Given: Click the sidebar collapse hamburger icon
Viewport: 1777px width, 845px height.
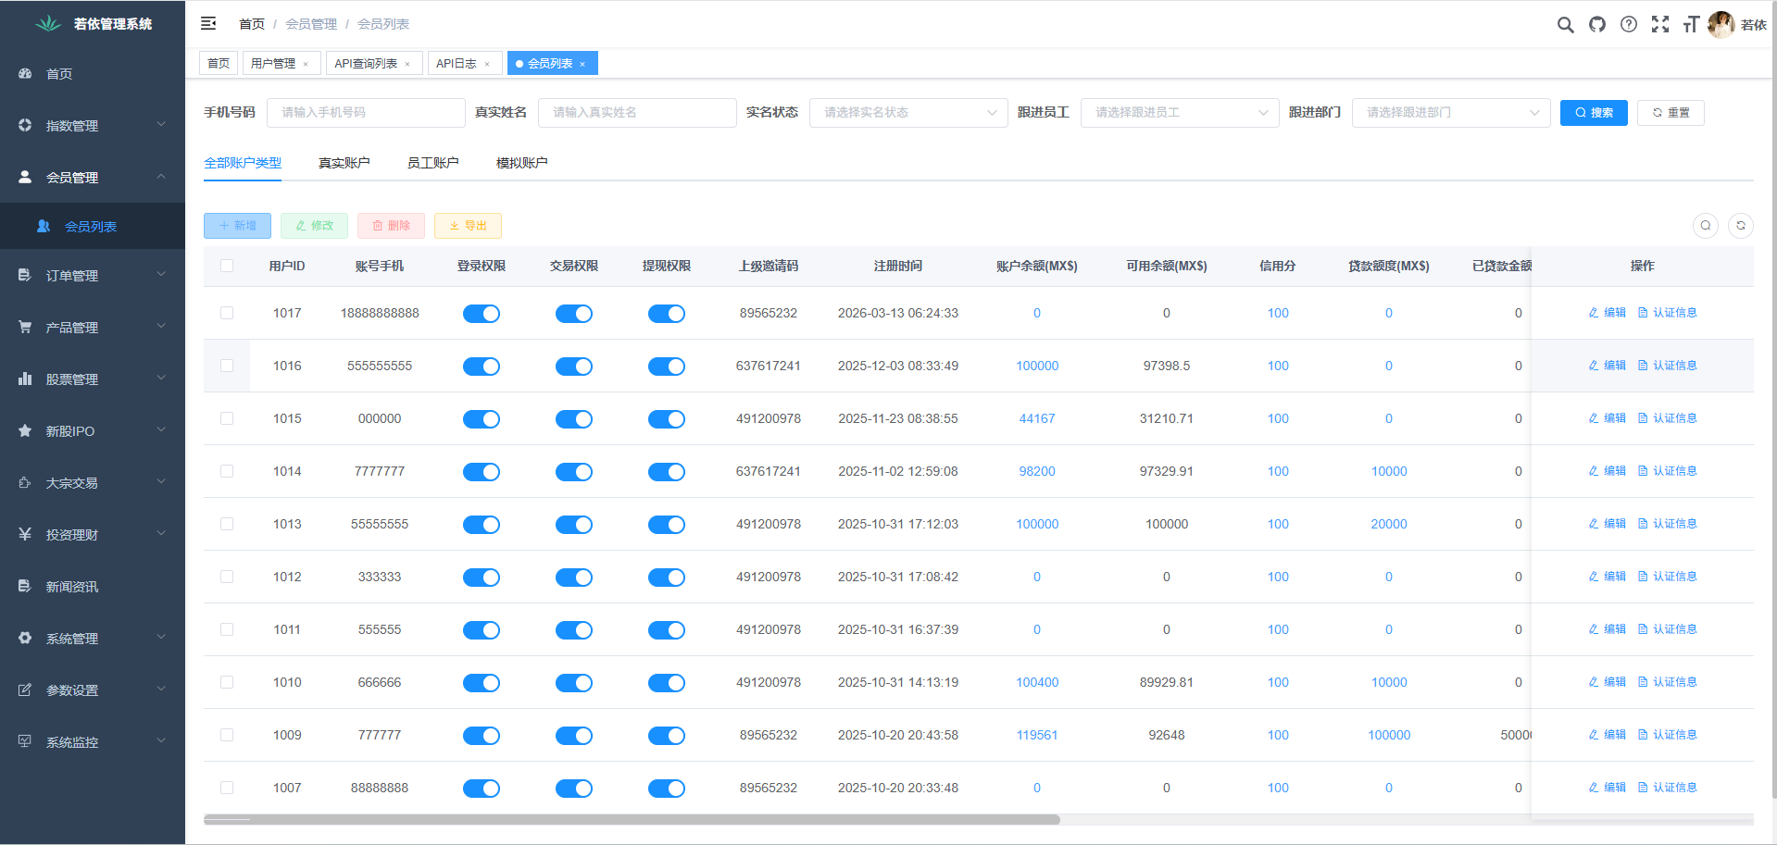Looking at the screenshot, I should [x=208, y=23].
